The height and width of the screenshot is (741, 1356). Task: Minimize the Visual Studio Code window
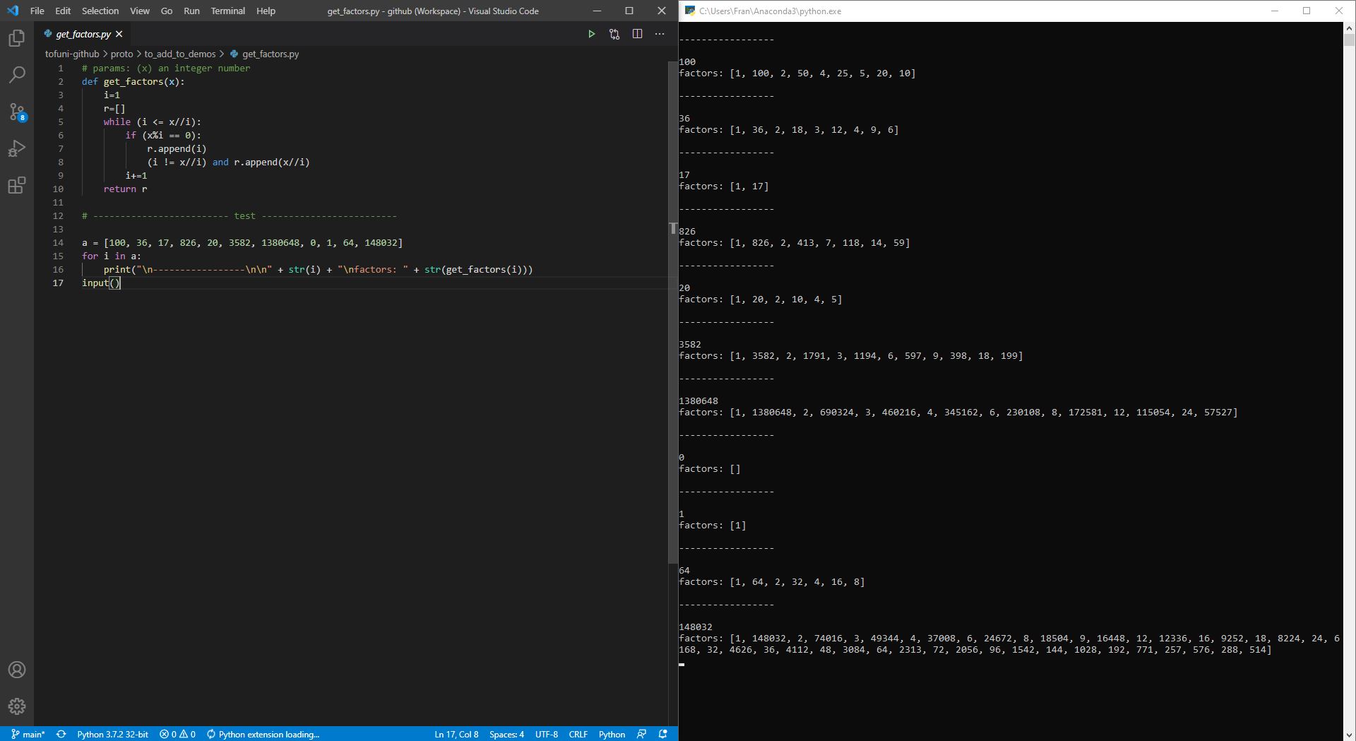597,11
